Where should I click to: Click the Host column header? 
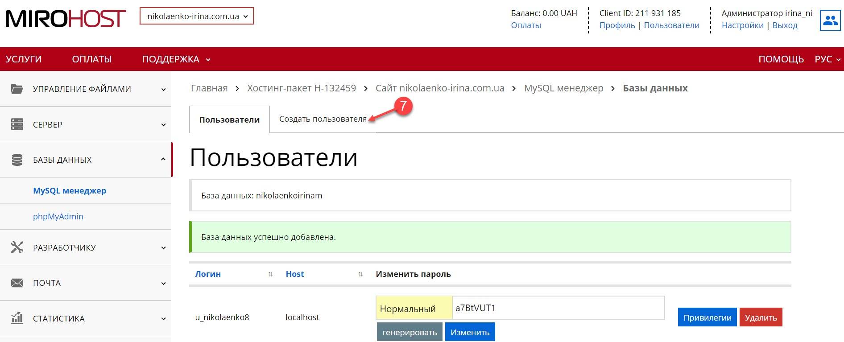click(x=294, y=274)
